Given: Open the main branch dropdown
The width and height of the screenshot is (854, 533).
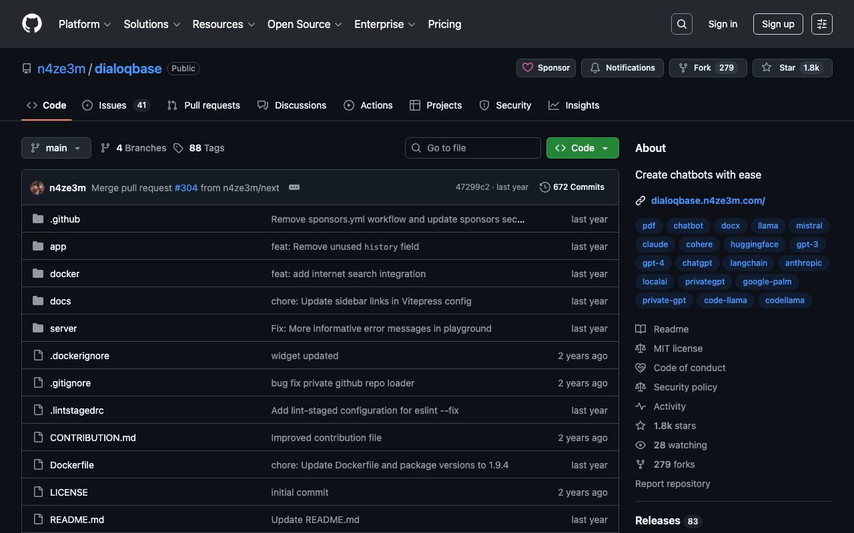Looking at the screenshot, I should coord(56,148).
